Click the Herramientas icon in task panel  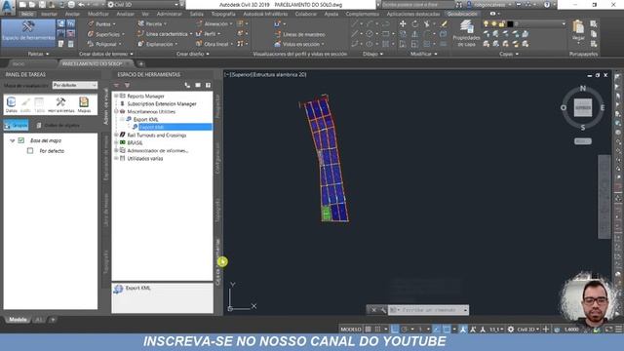click(60, 104)
